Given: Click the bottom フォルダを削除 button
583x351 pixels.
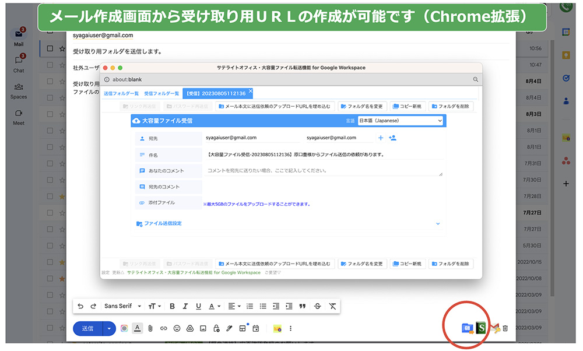Looking at the screenshot, I should [x=450, y=264].
